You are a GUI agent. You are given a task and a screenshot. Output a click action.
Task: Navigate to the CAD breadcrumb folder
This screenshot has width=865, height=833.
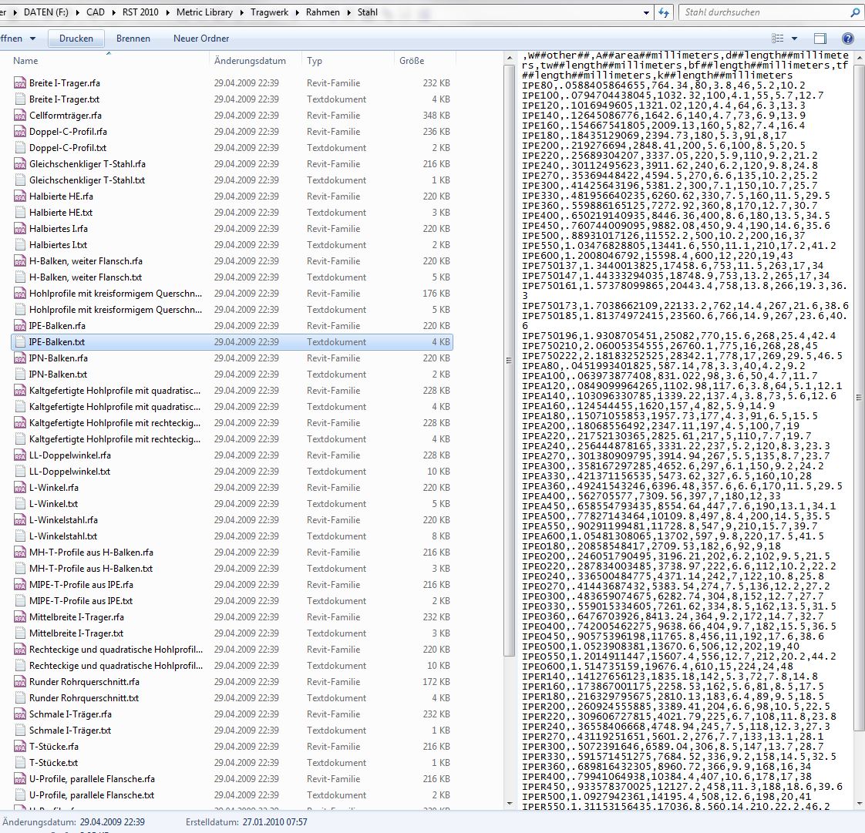pyautogui.click(x=96, y=12)
